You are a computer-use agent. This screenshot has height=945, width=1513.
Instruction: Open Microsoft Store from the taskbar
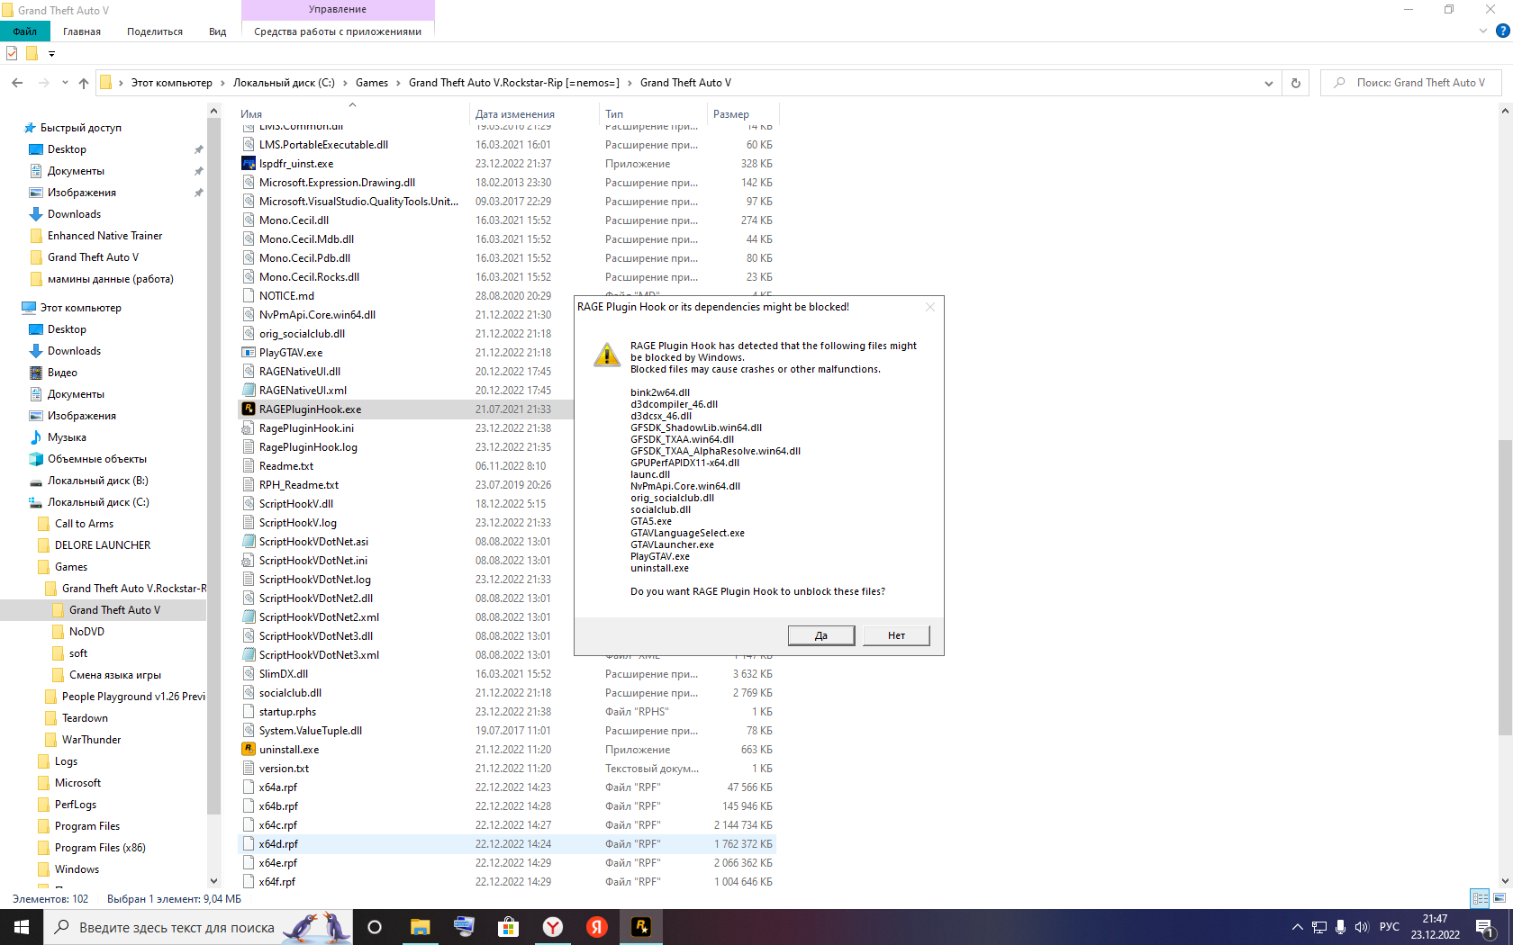[x=509, y=927]
